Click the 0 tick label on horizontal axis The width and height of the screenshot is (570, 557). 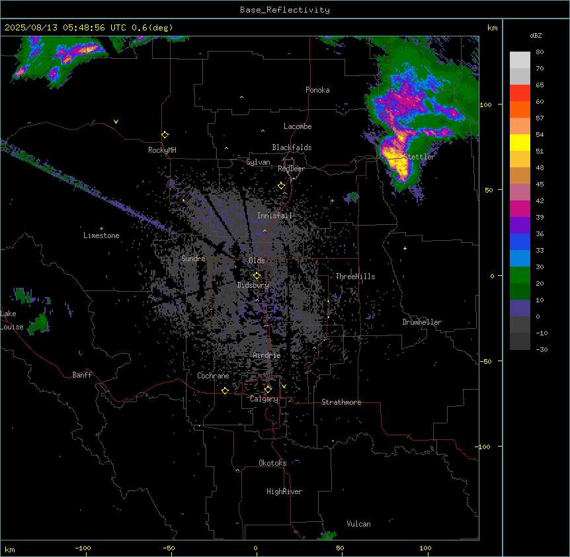point(255,548)
